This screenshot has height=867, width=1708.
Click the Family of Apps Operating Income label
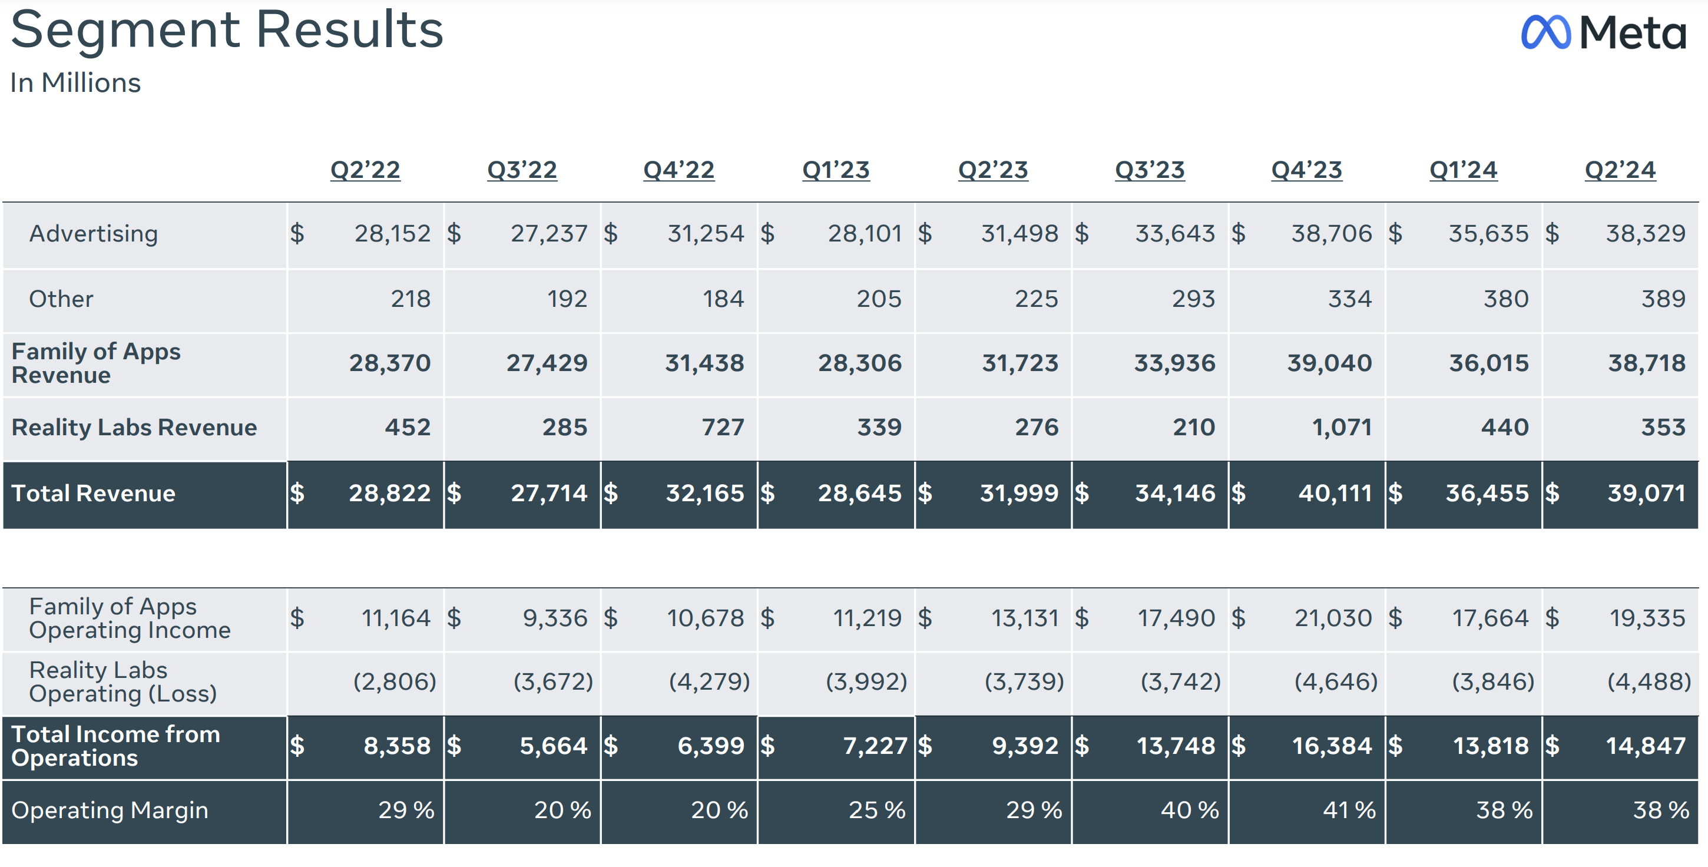click(x=130, y=618)
